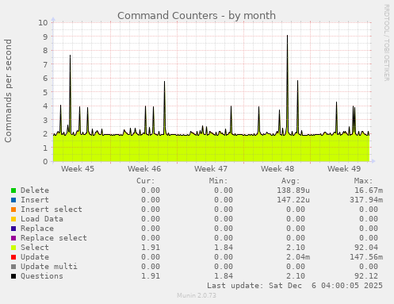Click the Insert max value 317.94m

coord(366,200)
